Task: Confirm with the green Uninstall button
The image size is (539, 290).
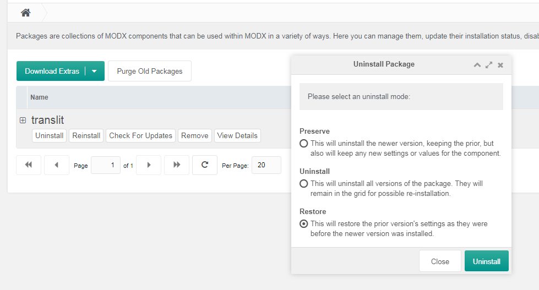Action: click(486, 261)
